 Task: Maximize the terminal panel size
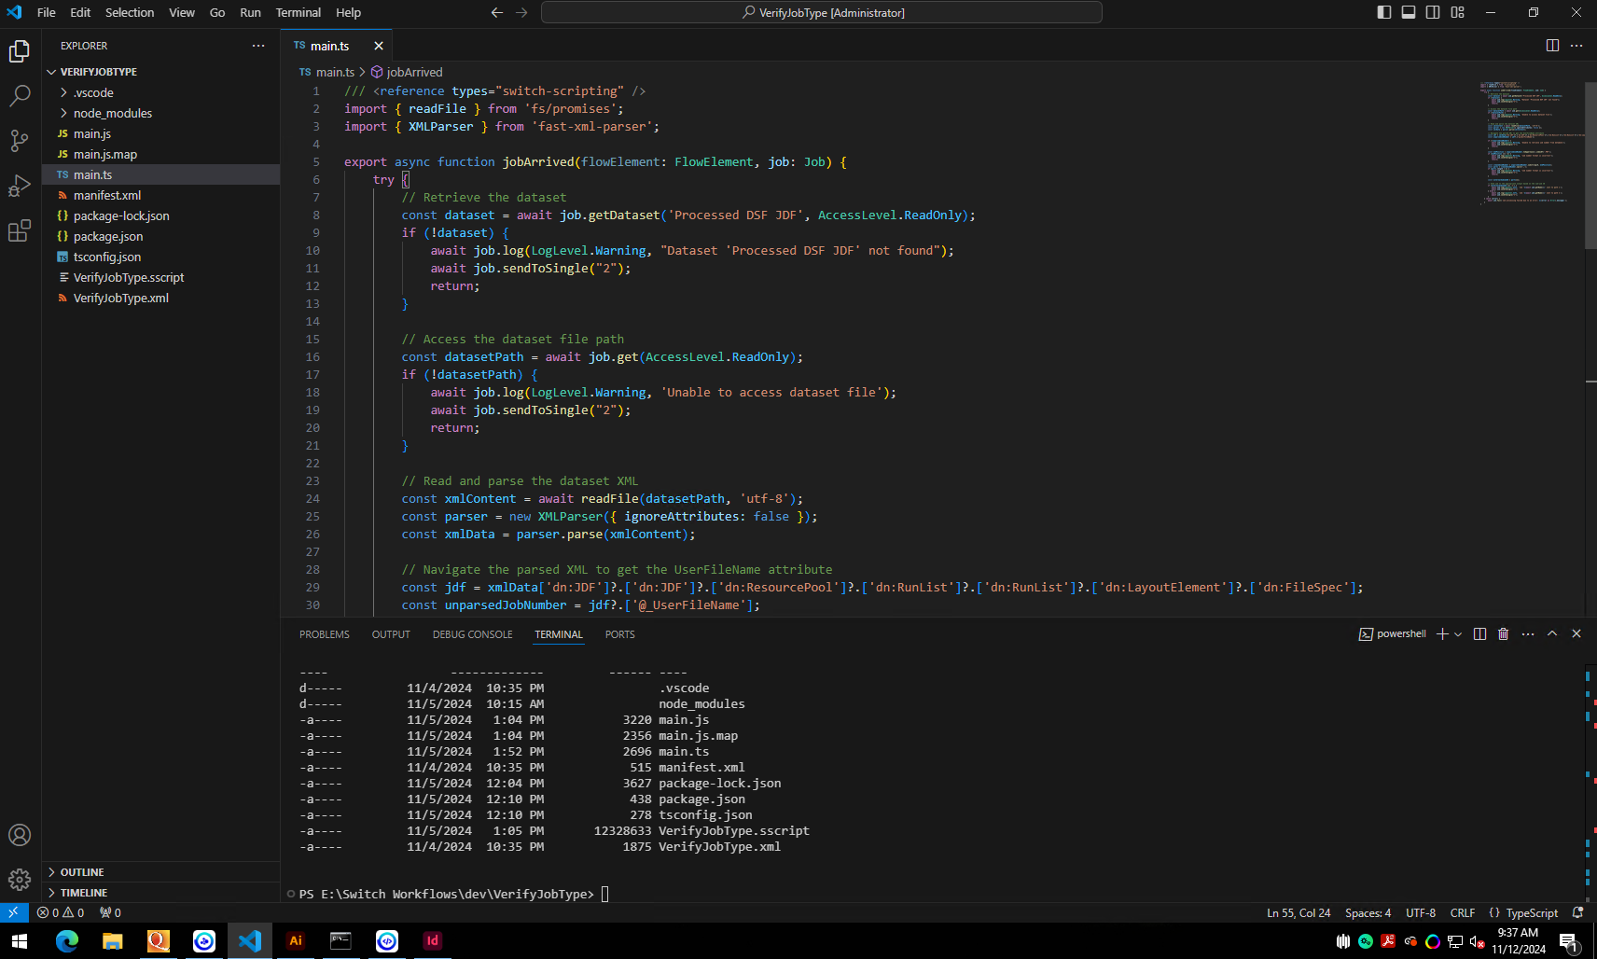[x=1552, y=634]
